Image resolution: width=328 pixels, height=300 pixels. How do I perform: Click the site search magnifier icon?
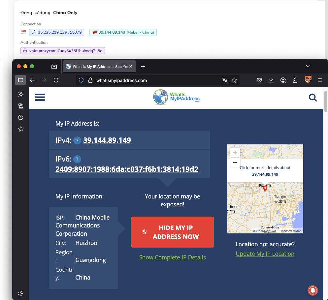click(x=312, y=98)
